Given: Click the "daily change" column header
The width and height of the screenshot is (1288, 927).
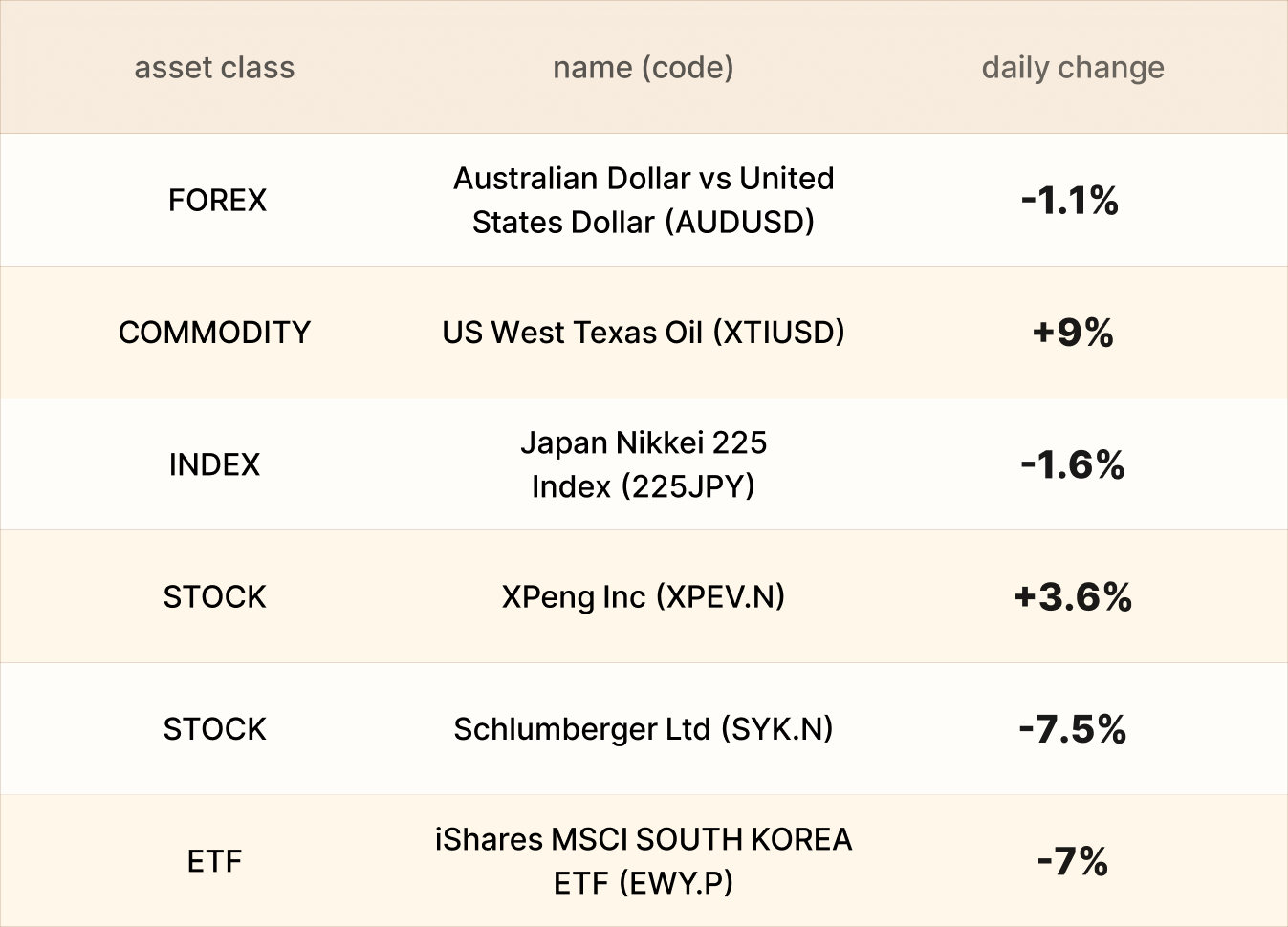Looking at the screenshot, I should (1073, 68).
